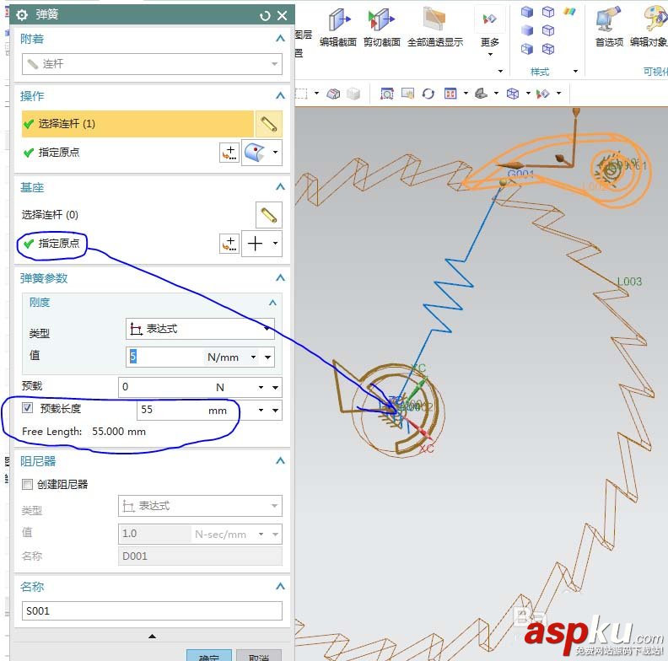Image resolution: width=668 pixels, height=661 pixels.
Task: Click the toolbar edit object display icon
Action: [543, 94]
